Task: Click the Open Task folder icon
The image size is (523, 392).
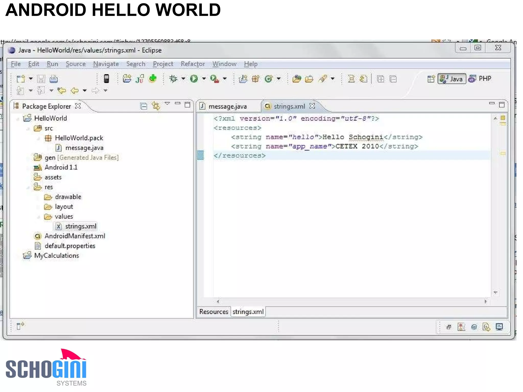Action: pyautogui.click(x=309, y=79)
